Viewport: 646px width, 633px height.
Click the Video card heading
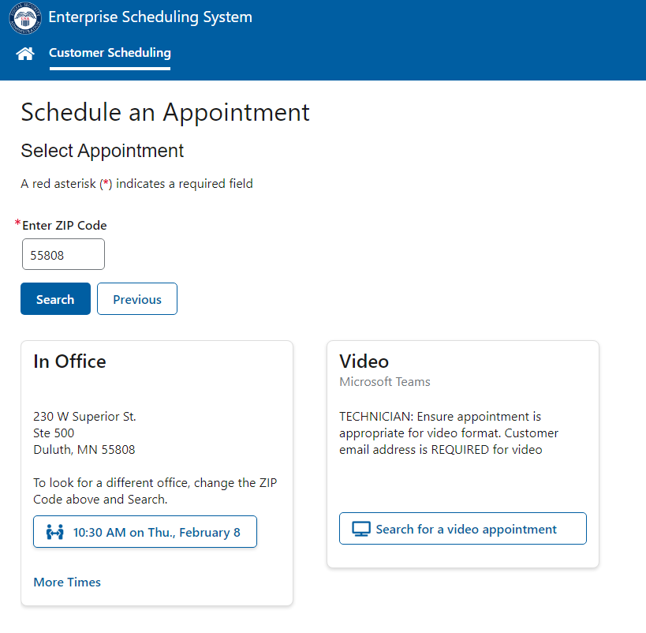(x=364, y=361)
